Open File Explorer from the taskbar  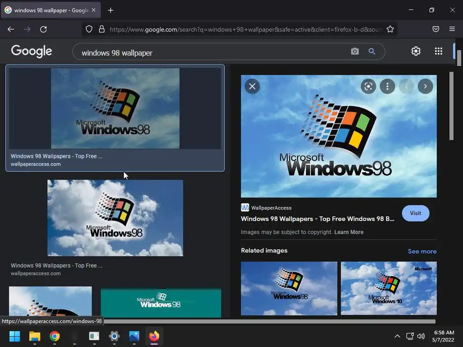coord(34,336)
